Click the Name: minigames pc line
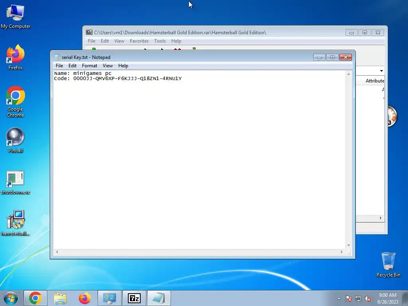 click(x=83, y=73)
